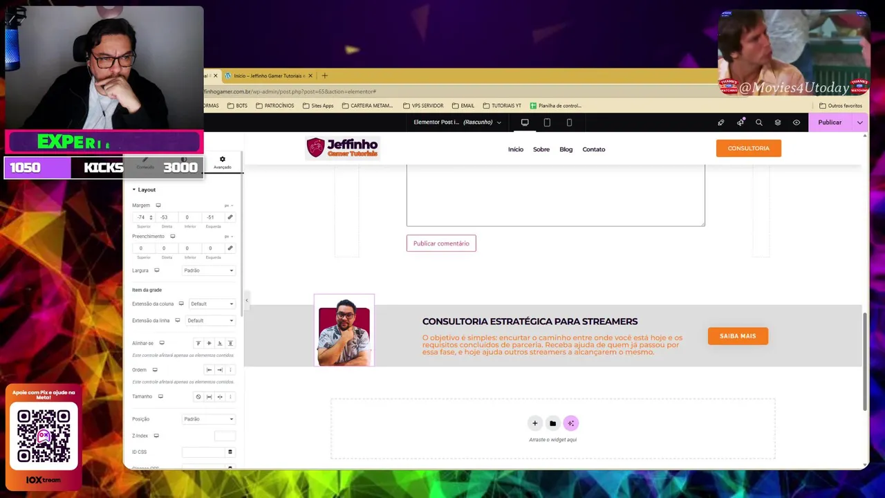The image size is (885, 498).
Task: Open the TUTORIAIS YT bookmark folder
Action: (x=502, y=106)
